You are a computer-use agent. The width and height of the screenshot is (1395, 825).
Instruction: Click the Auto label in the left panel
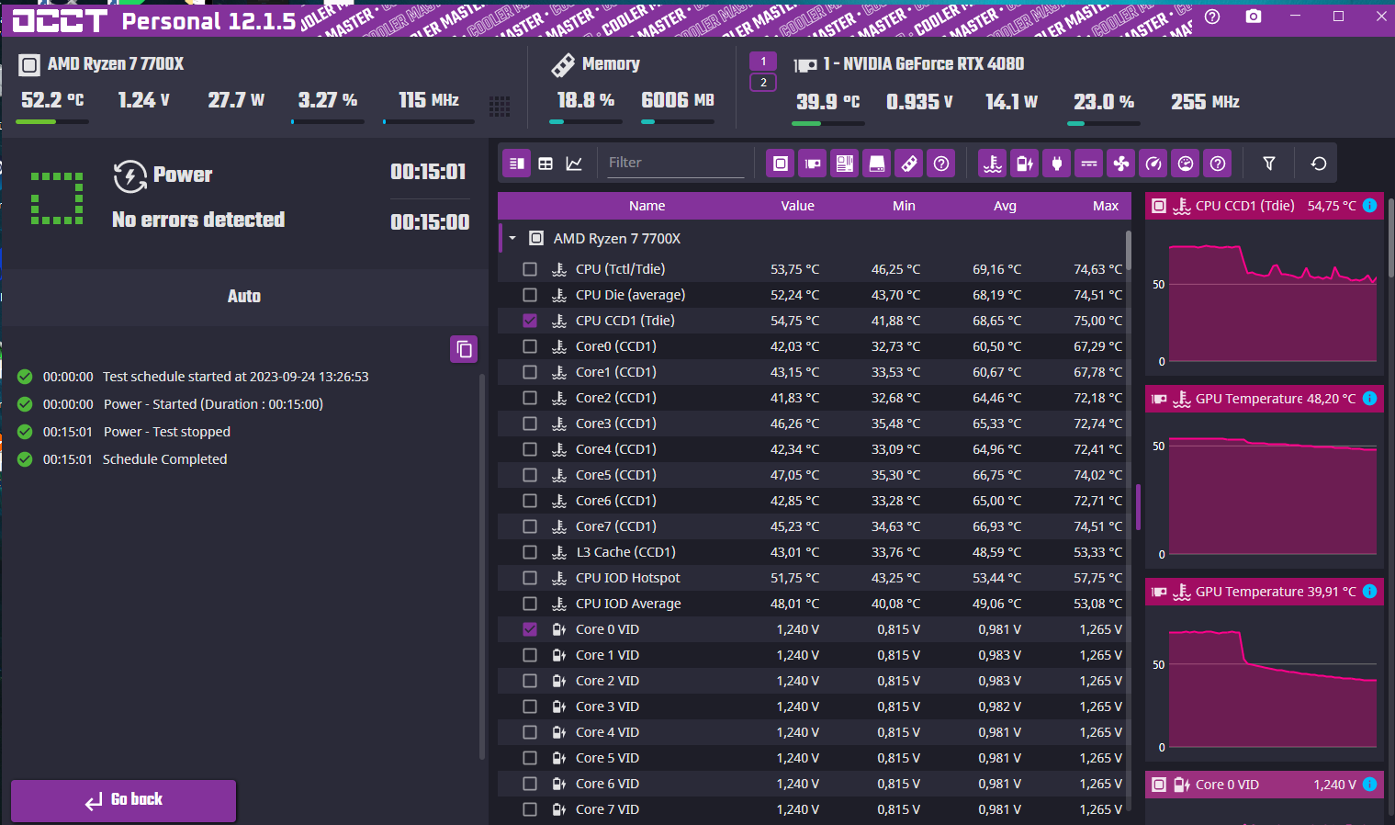click(244, 296)
